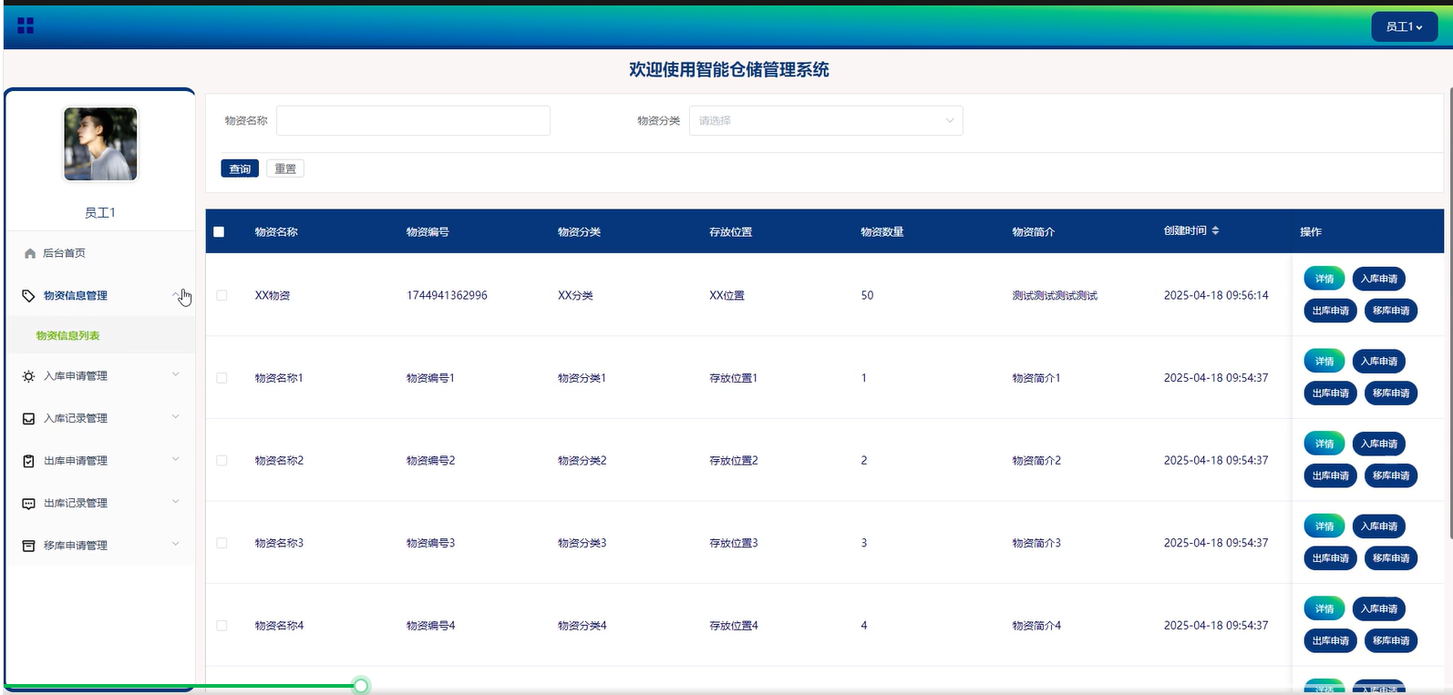
Task: Check the row checkbox for 物资名称3
Action: [222, 543]
